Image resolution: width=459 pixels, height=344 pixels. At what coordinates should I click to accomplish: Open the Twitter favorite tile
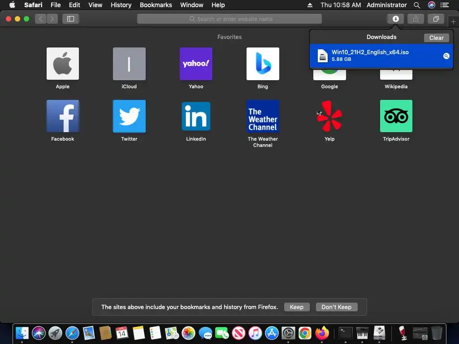click(x=129, y=116)
